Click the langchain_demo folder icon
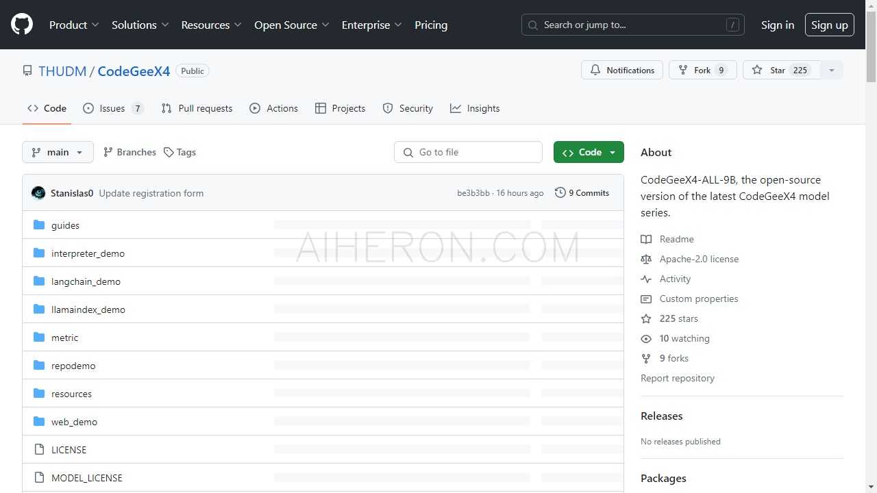877x493 pixels. 39,281
